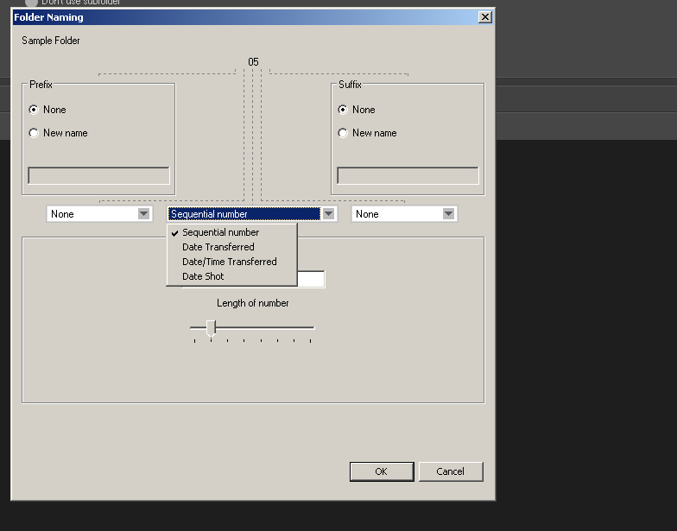This screenshot has height=531, width=677.
Task: Confirm with the OK button
Action: (x=382, y=471)
